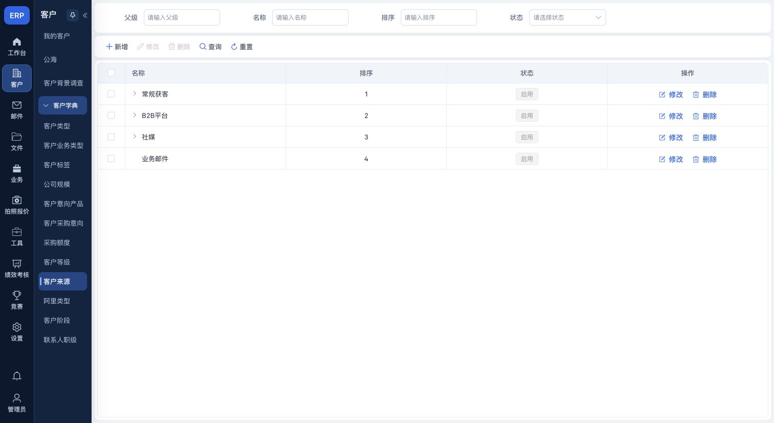Open the 状态 select dropdown
Image resolution: width=774 pixels, height=423 pixels.
click(x=567, y=17)
